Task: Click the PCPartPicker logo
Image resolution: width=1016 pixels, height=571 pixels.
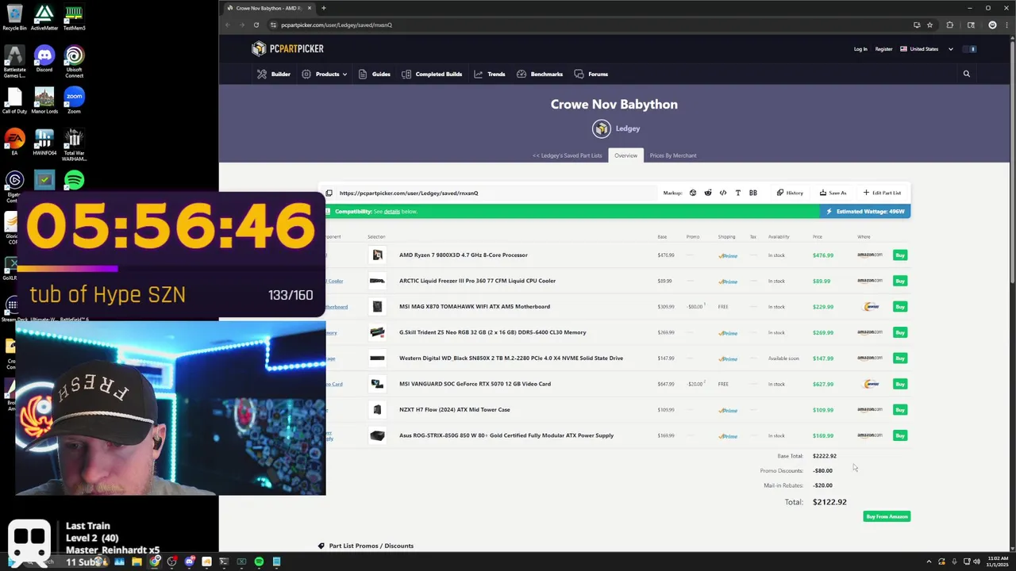Action: click(x=287, y=49)
